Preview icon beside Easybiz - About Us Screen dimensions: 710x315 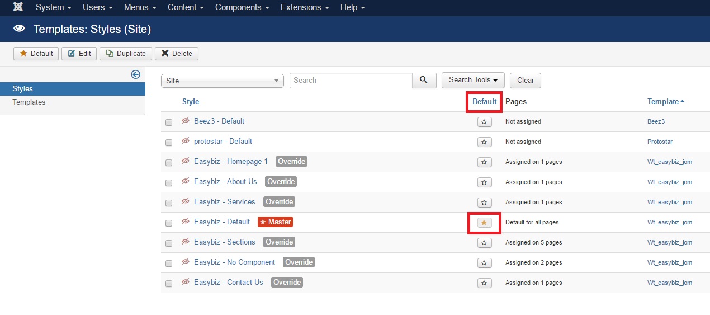pyautogui.click(x=186, y=181)
